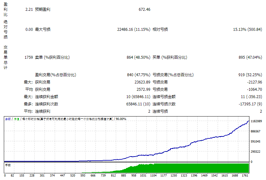Select the short positions value 864 (48.50%)
266x180 pixels.
[138, 57]
